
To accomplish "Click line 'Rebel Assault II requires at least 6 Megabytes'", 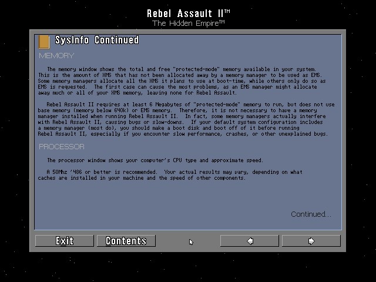I will [190, 105].
